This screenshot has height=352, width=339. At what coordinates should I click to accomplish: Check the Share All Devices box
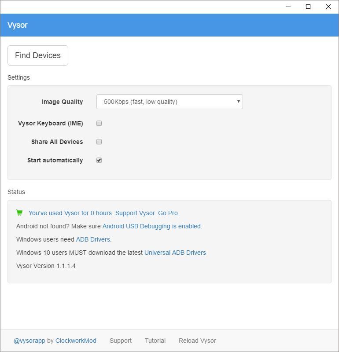coord(99,142)
